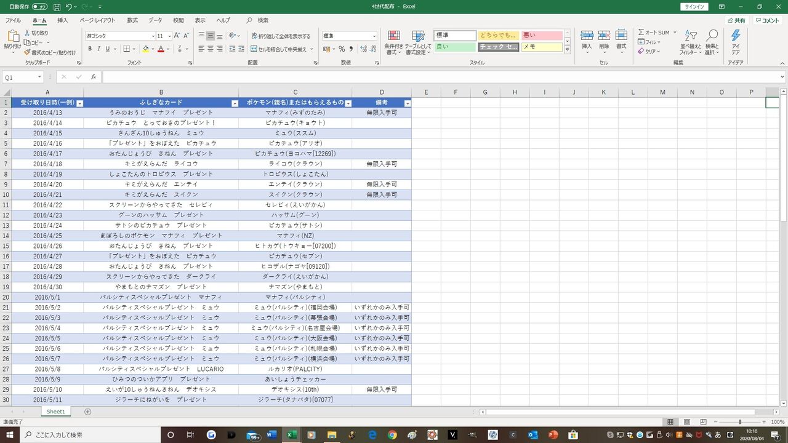
Task: Toggle Bold formatting
Action: point(90,49)
